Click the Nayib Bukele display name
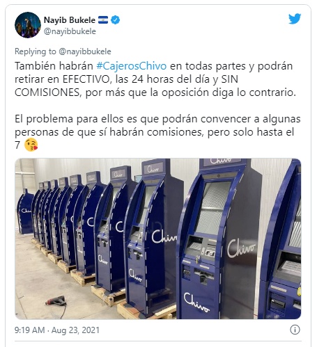 tap(70, 20)
